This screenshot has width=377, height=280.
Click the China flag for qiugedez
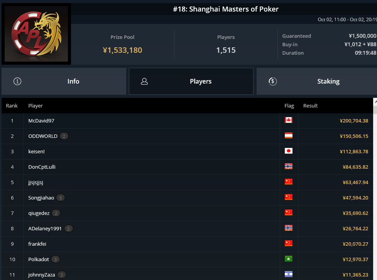[x=289, y=213]
